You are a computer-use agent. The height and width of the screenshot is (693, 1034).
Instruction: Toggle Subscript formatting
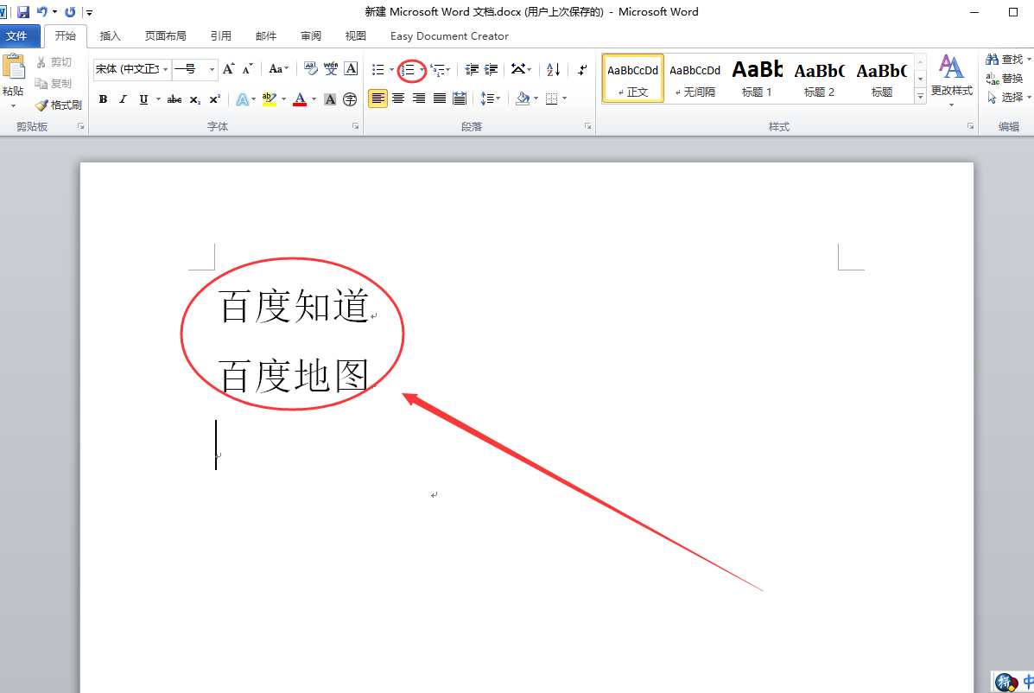[x=194, y=99]
